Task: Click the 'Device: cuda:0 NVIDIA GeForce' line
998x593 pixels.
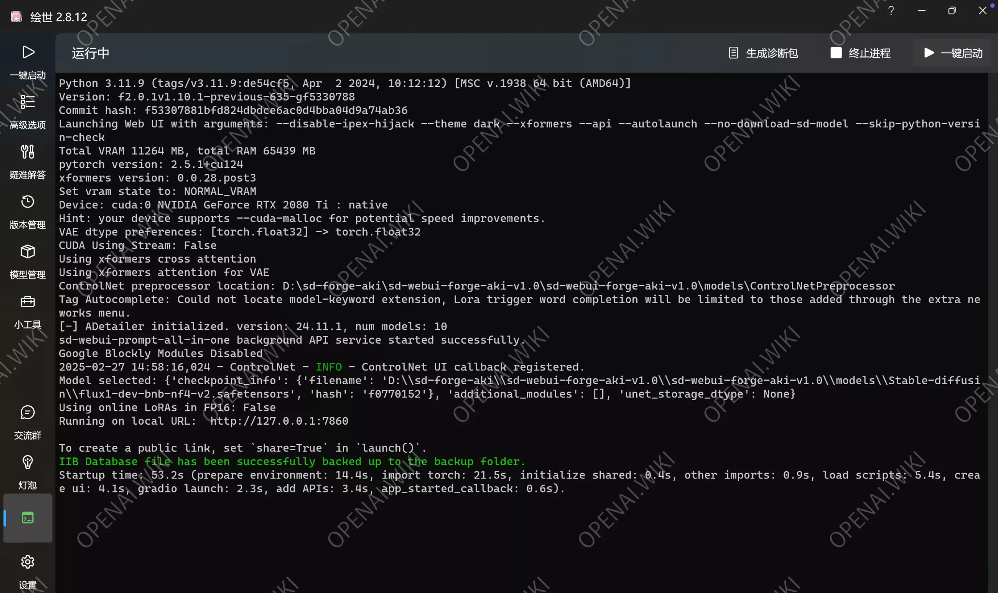Action: point(223,205)
